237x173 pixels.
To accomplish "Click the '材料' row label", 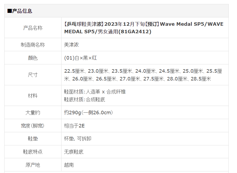I will pyautogui.click(x=33, y=96).
